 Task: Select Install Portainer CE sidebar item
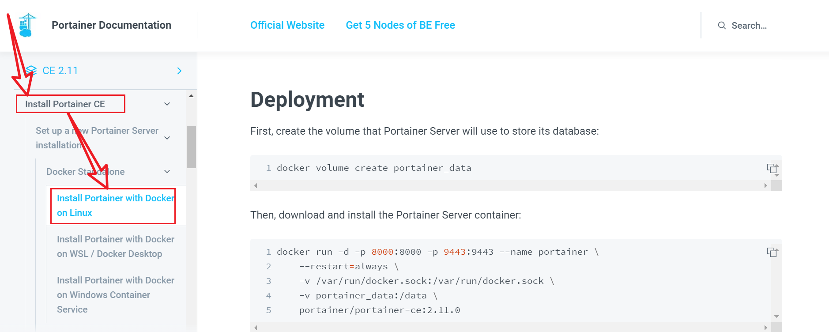65,104
